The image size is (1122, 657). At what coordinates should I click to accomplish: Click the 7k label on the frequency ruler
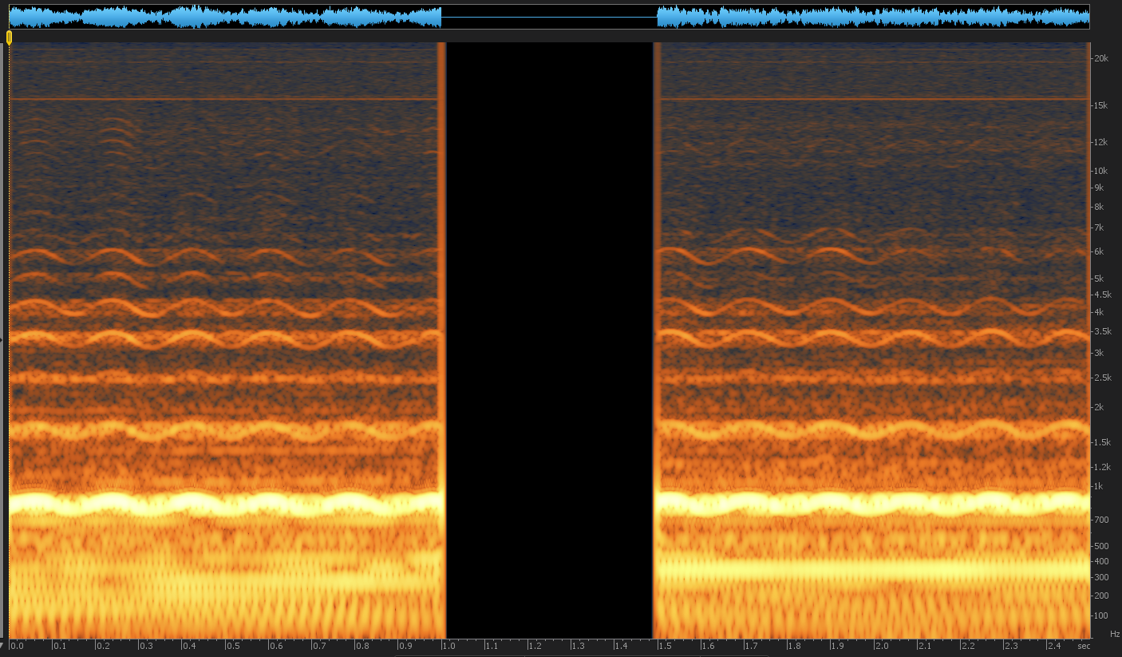point(1099,228)
